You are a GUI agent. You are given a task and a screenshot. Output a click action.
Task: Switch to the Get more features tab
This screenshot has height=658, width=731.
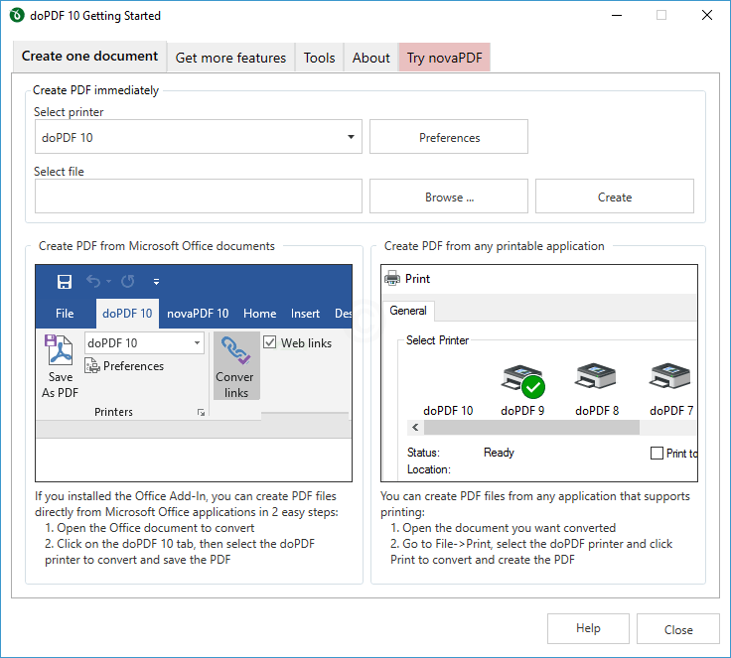point(230,58)
